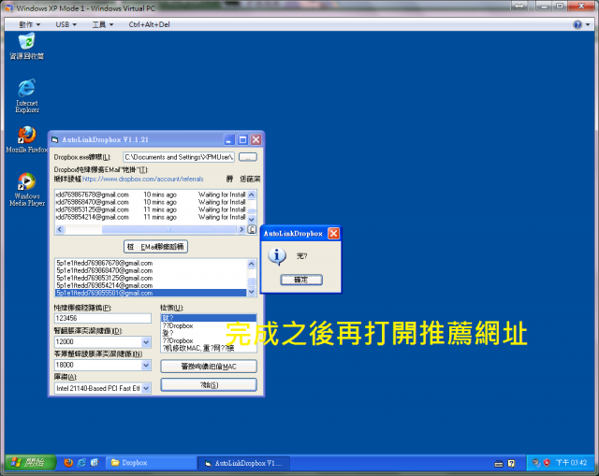Screen dimensions: 599x476
Task: Click the show desktop quick launch icon
Action: [x=95, y=463]
